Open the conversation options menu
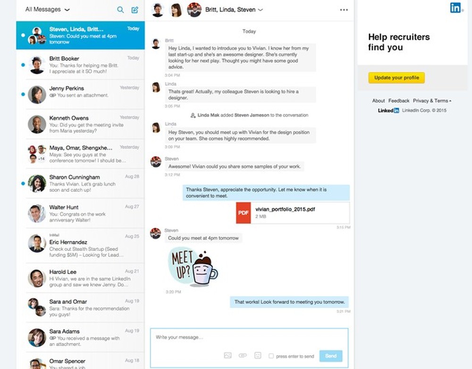The width and height of the screenshot is (472, 369). click(344, 9)
